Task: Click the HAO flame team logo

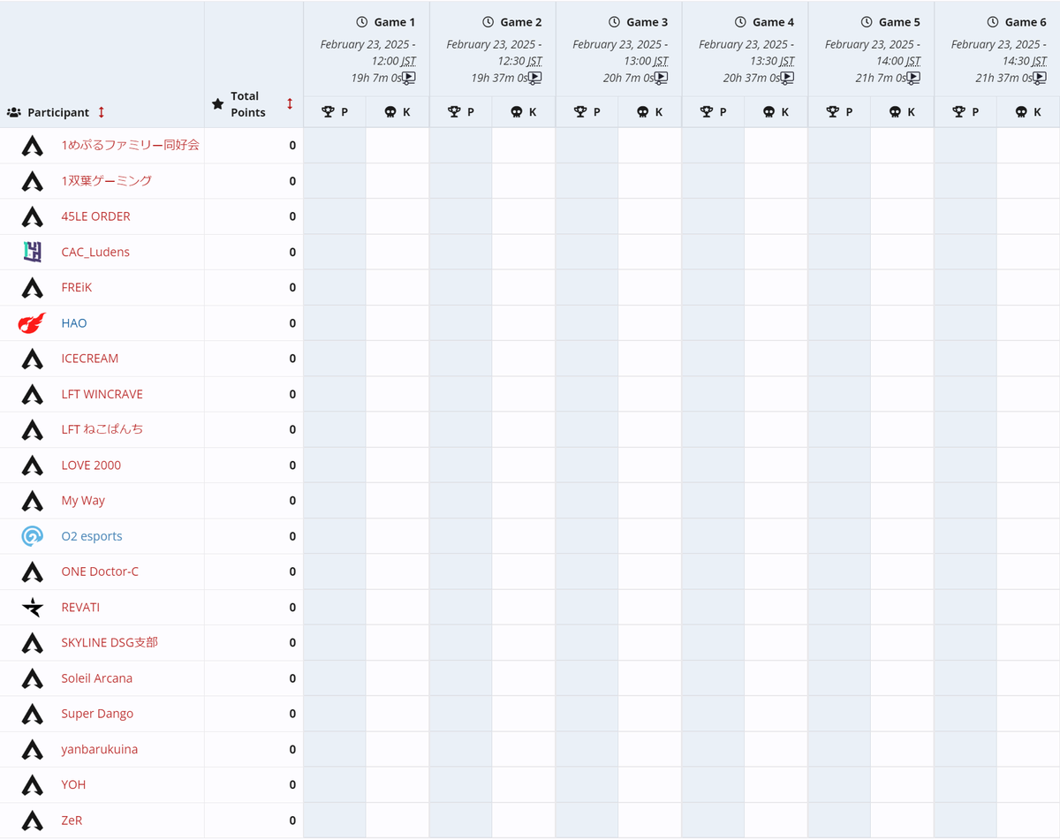Action: pos(32,323)
